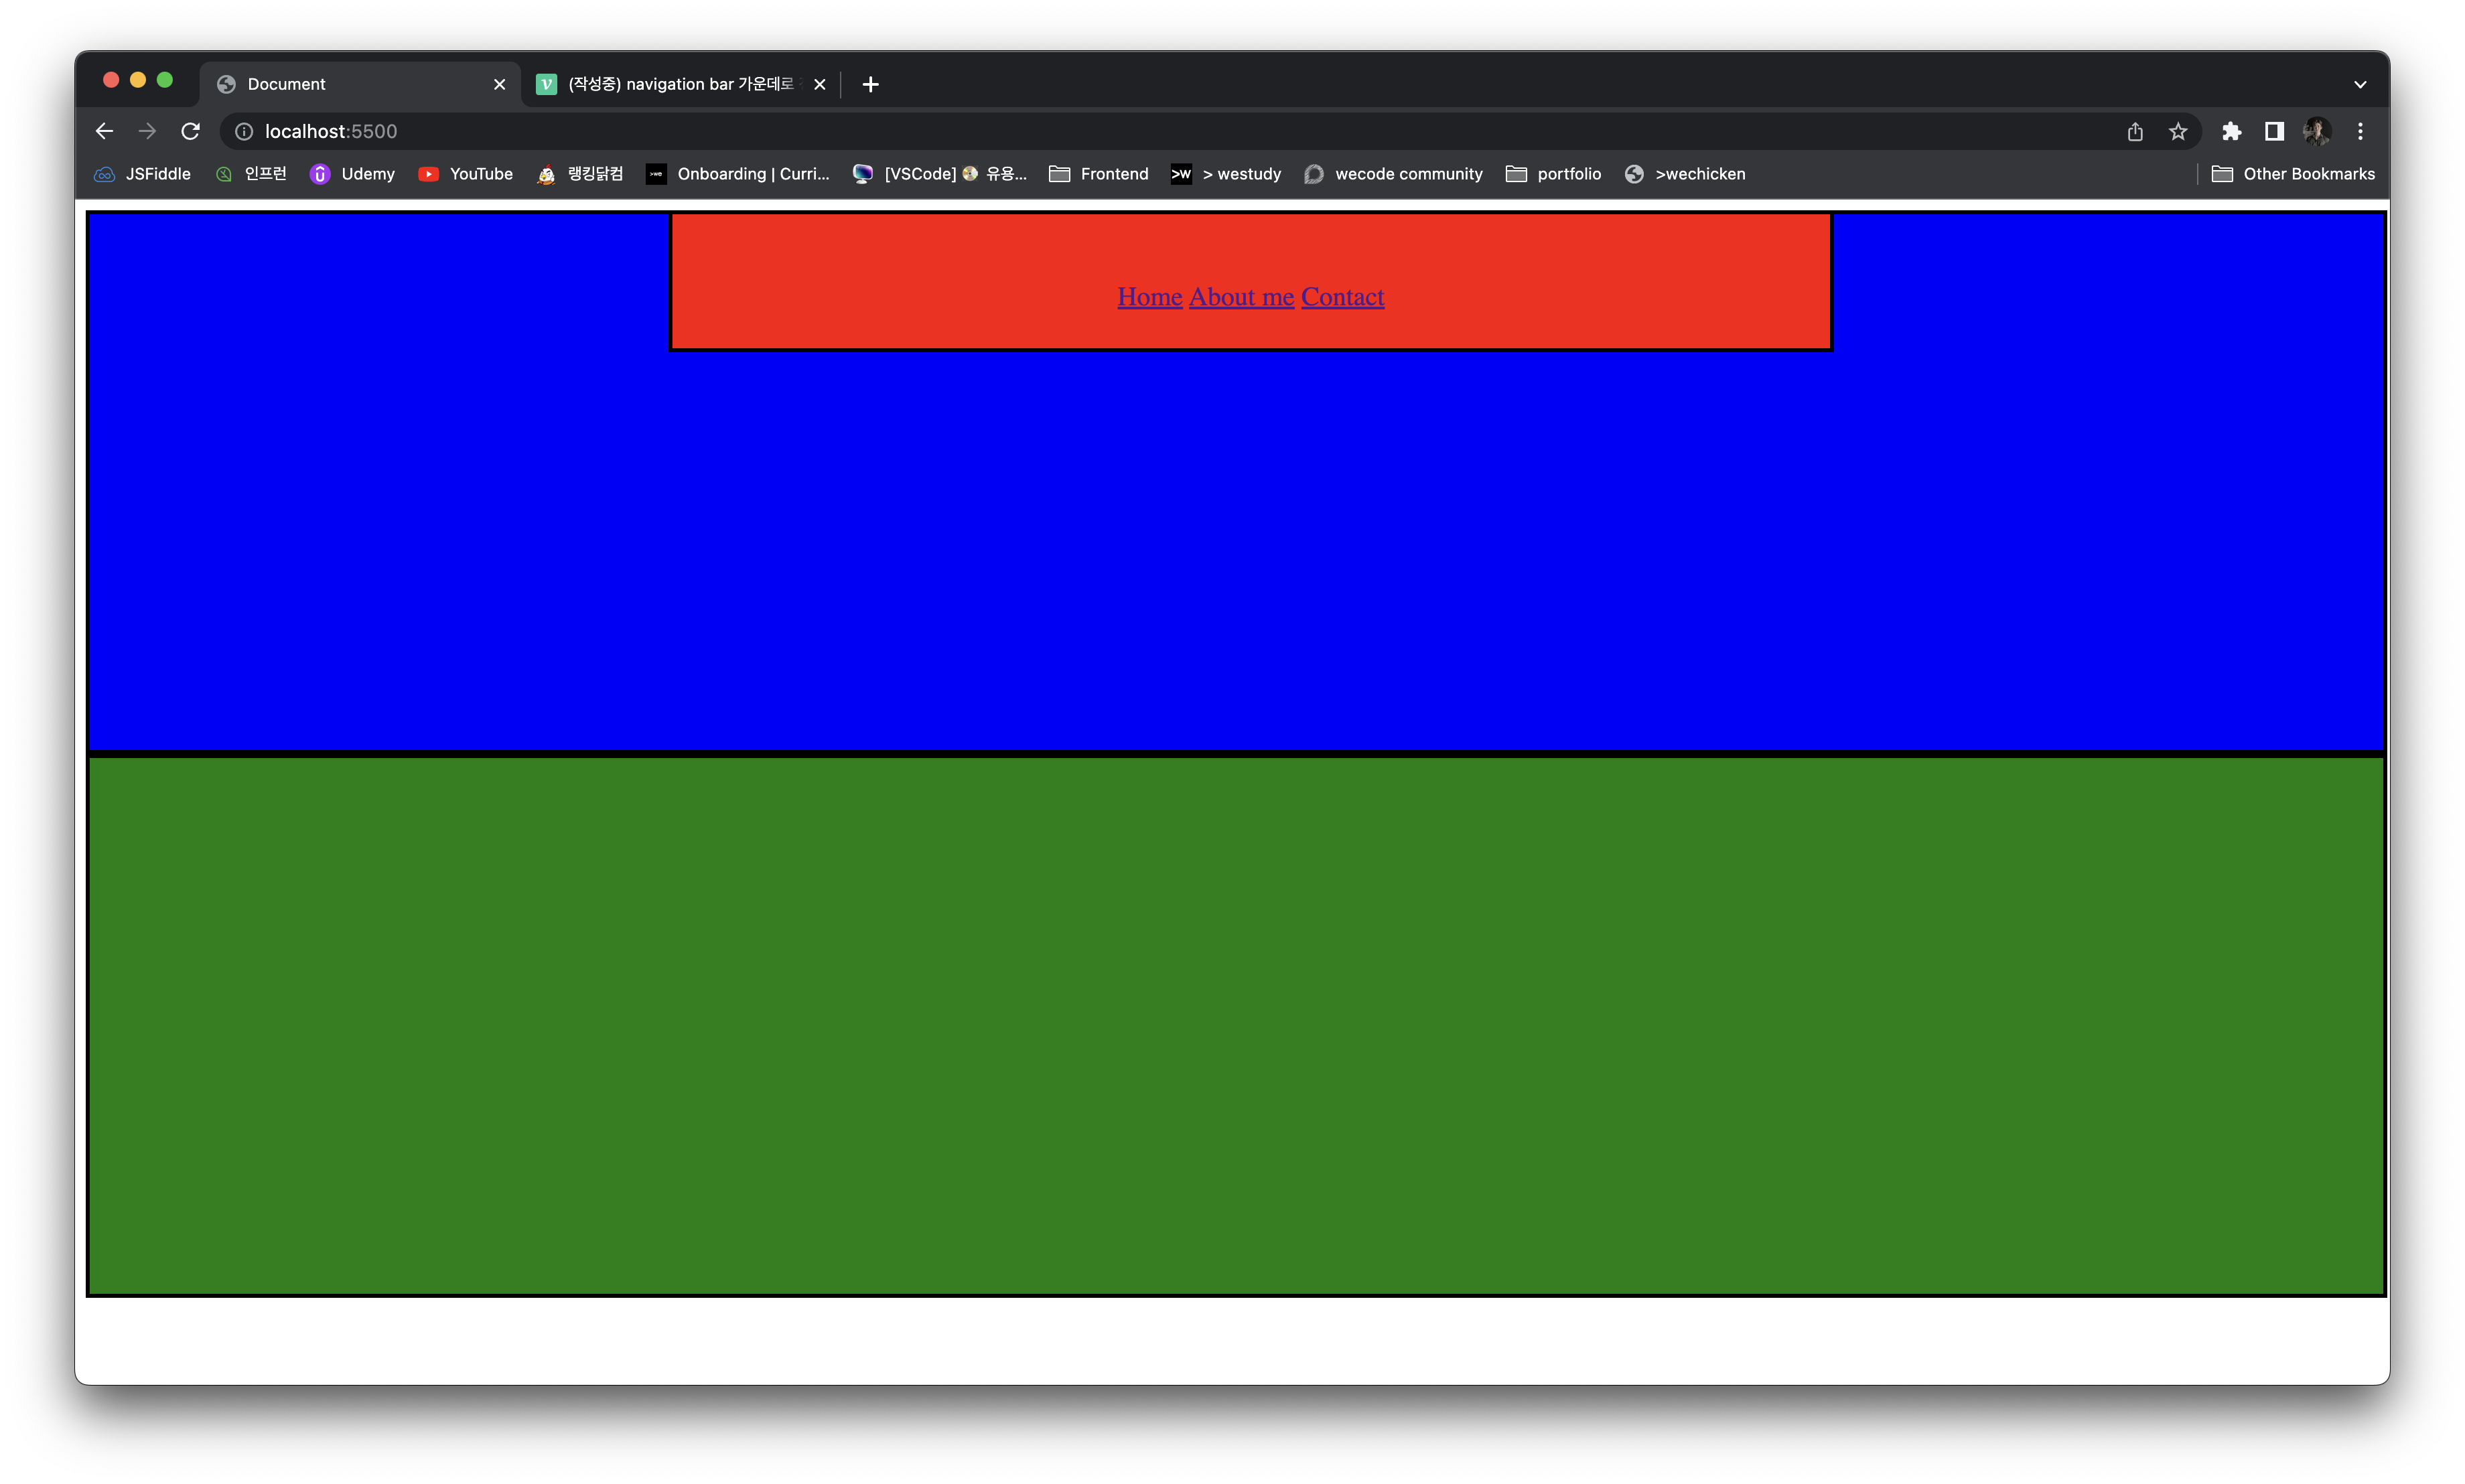Viewport: 2465px width, 1484px height.
Task: Open Other Bookmarks folder
Action: (x=2293, y=174)
